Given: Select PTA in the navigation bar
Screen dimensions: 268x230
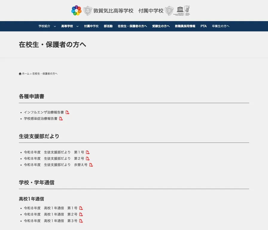Looking at the screenshot, I should click(204, 26).
